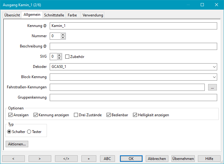Click the '+' add button
The width and height of the screenshot is (224, 164).
point(89,158)
